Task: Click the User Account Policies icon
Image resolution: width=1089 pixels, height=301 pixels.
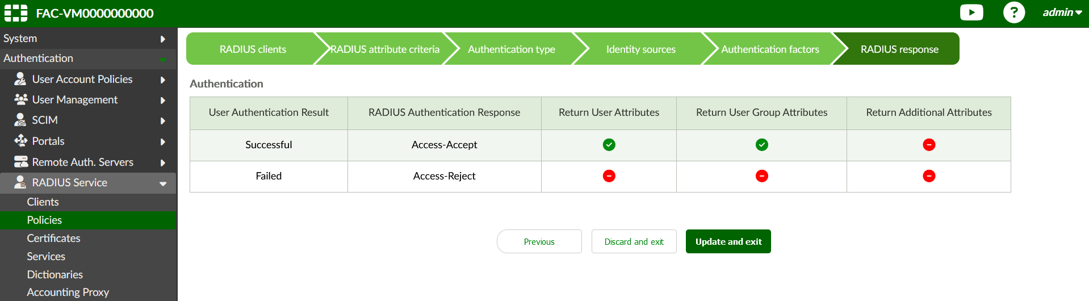Action: click(20, 79)
